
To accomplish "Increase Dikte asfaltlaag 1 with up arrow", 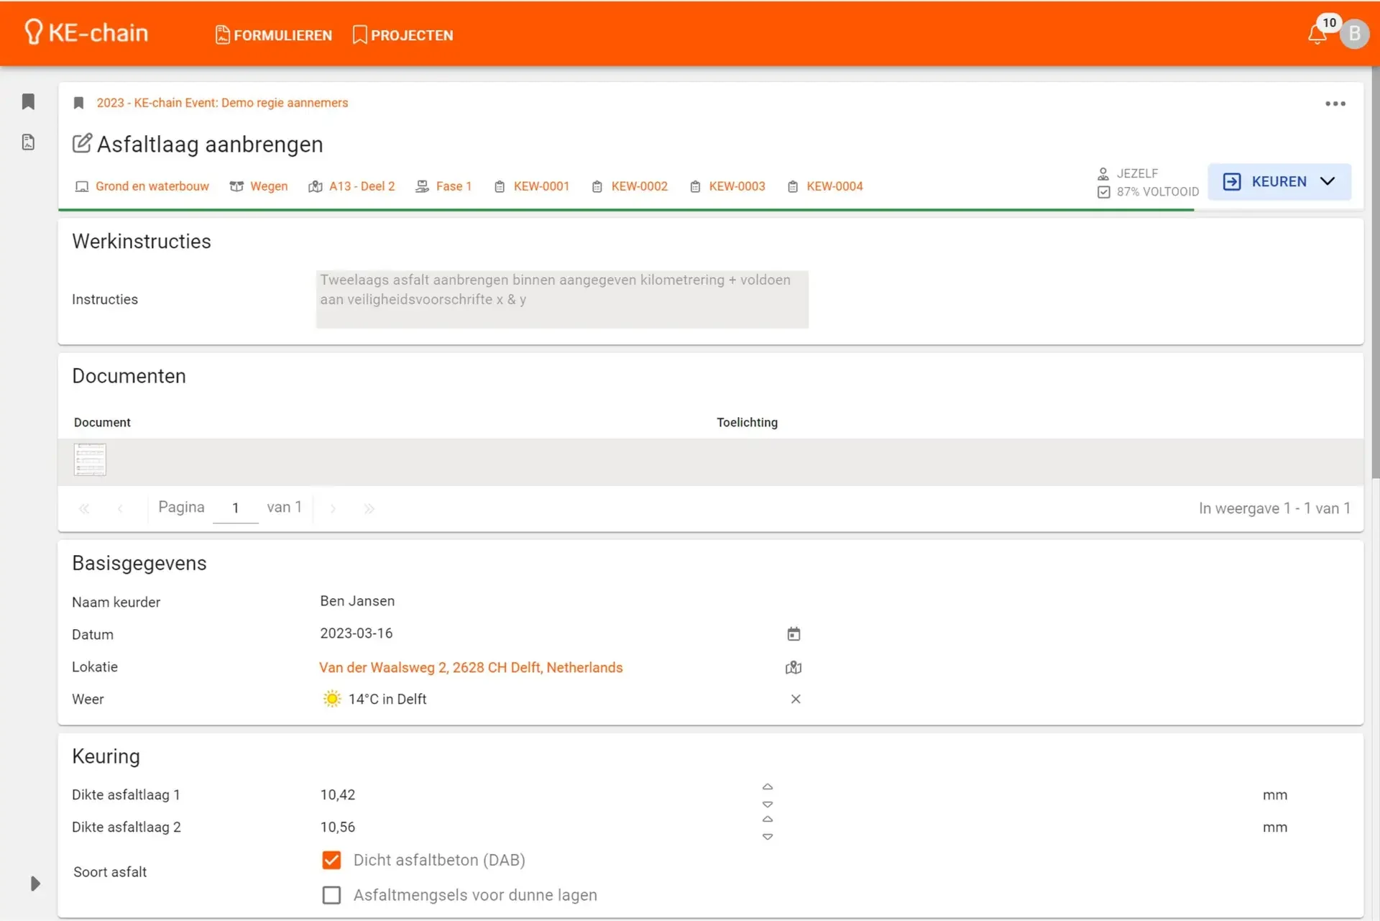I will pyautogui.click(x=768, y=787).
